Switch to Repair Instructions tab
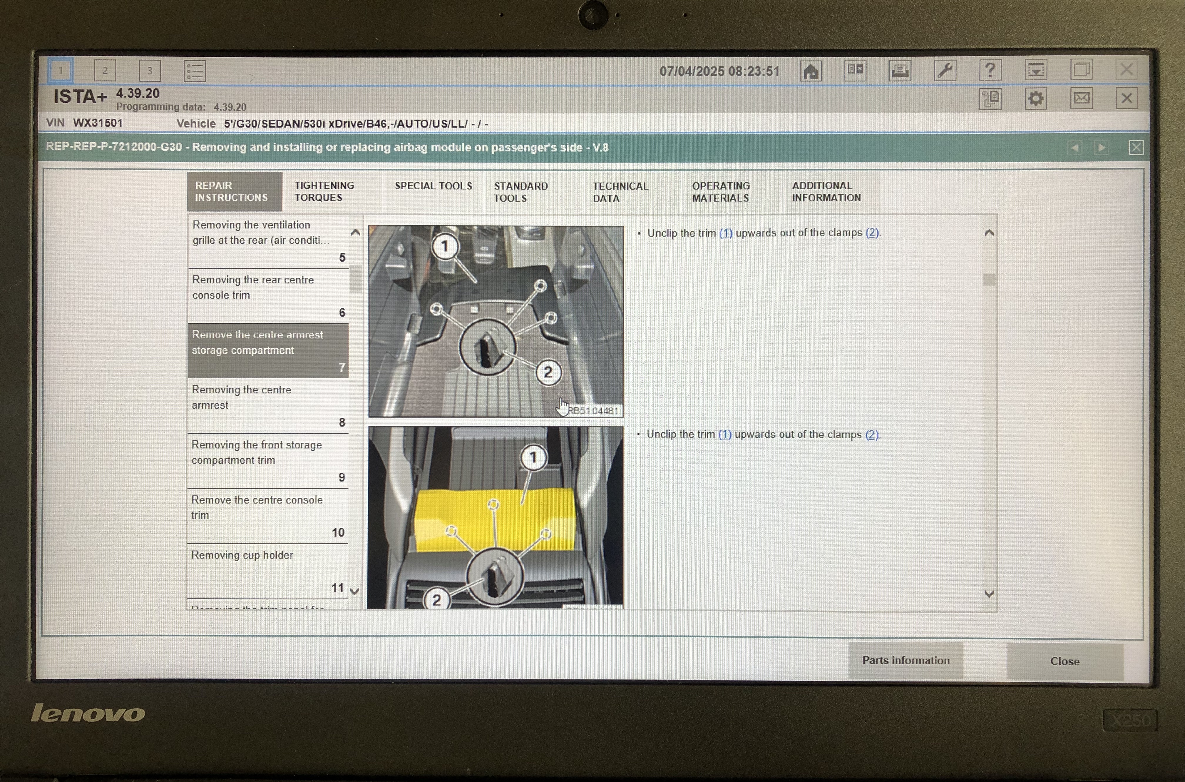 (x=235, y=191)
